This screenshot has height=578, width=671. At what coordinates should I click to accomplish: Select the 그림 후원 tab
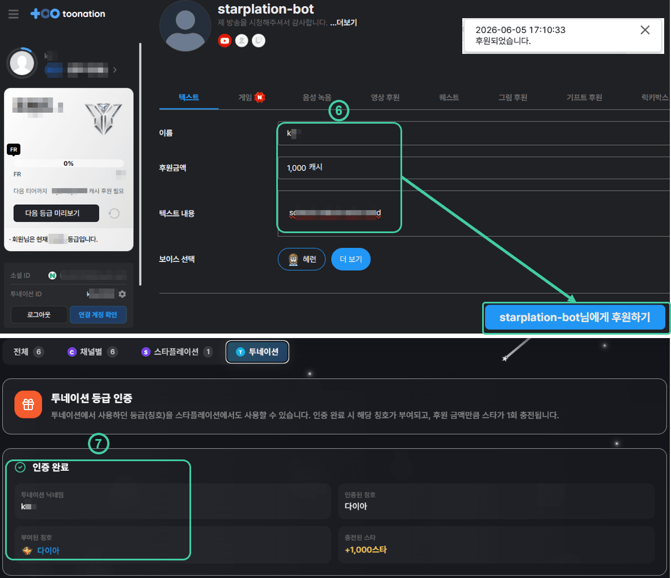[x=513, y=98]
